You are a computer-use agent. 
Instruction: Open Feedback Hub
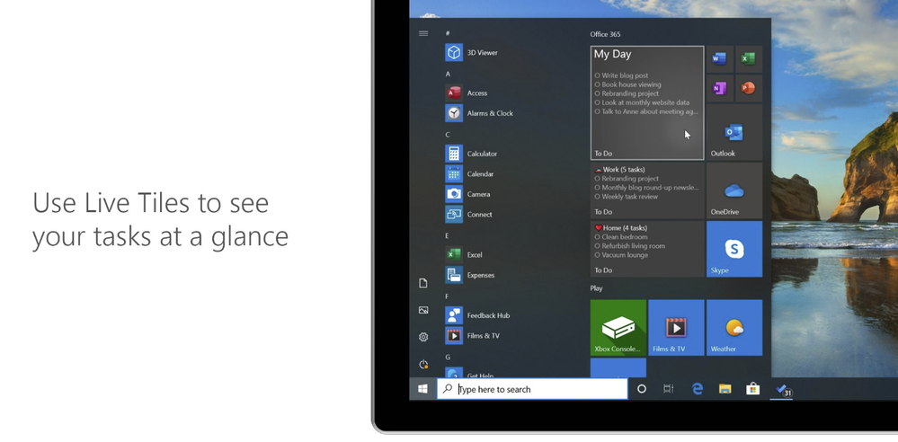point(477,315)
